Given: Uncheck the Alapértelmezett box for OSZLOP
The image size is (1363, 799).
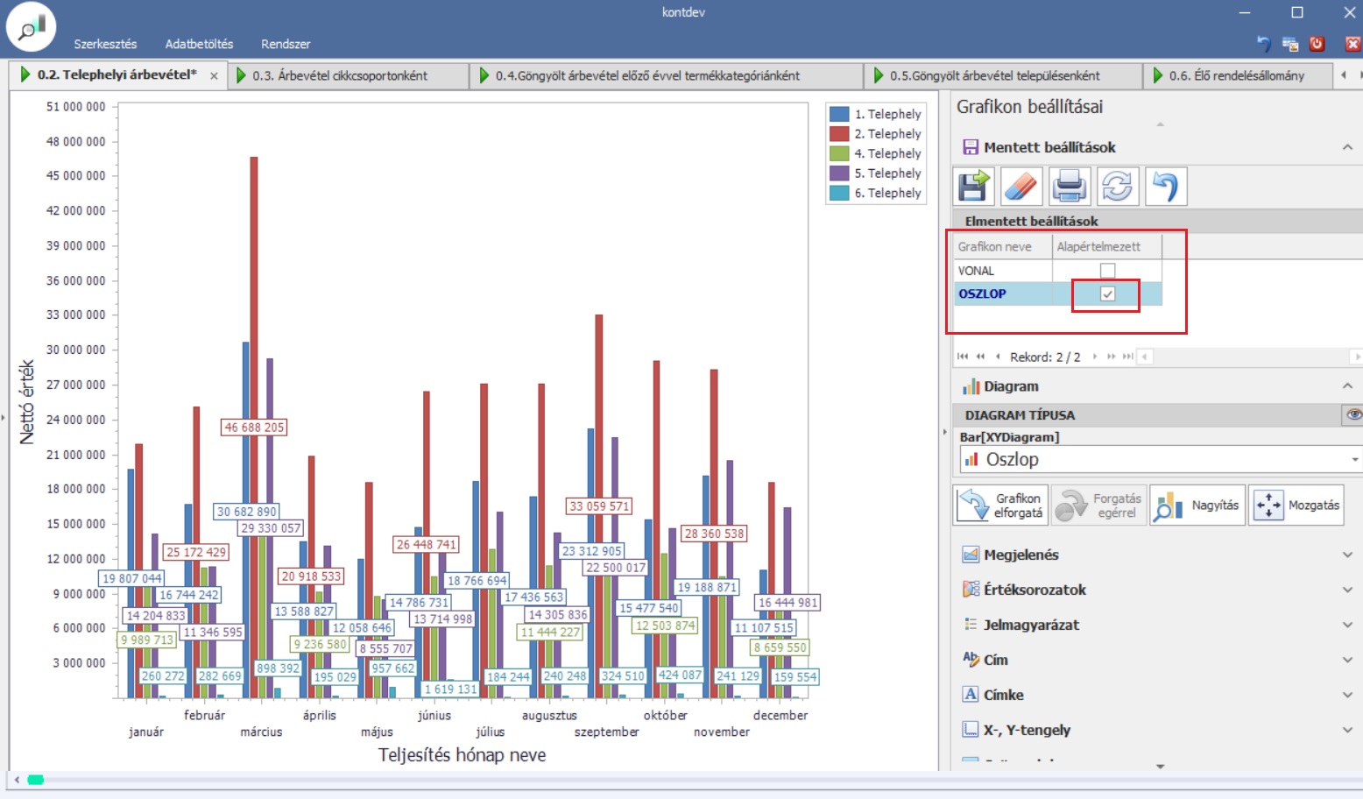Looking at the screenshot, I should 1107,294.
